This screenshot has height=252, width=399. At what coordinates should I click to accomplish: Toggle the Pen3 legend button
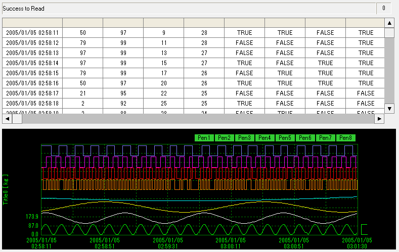click(x=244, y=138)
